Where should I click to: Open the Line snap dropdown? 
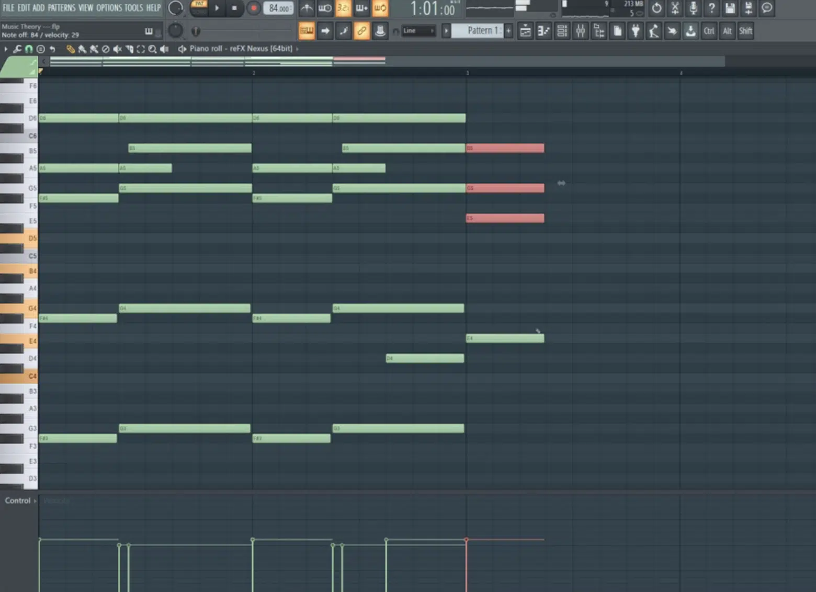pyautogui.click(x=418, y=31)
